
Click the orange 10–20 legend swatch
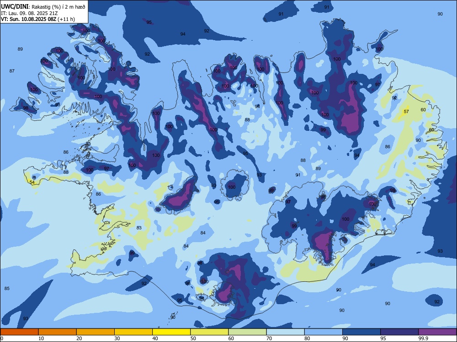(x=58, y=332)
